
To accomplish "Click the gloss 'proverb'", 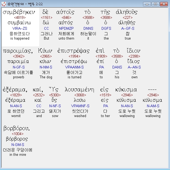I will pos(19,77).
